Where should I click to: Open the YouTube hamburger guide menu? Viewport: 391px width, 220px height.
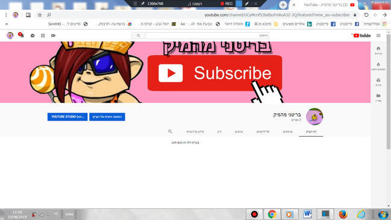point(378,36)
